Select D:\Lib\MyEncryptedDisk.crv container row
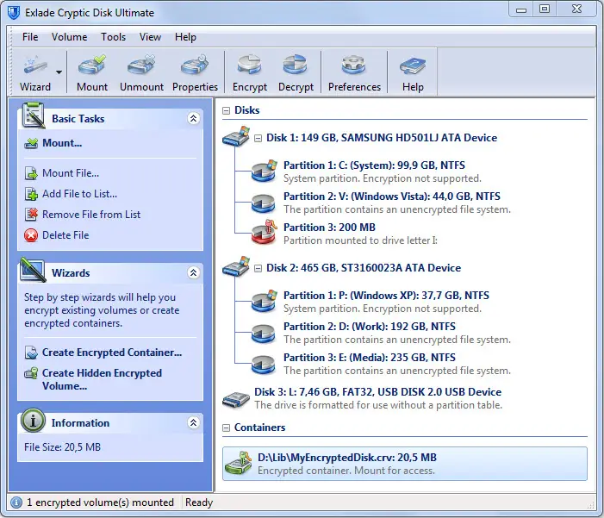The width and height of the screenshot is (604, 518). tap(405, 464)
